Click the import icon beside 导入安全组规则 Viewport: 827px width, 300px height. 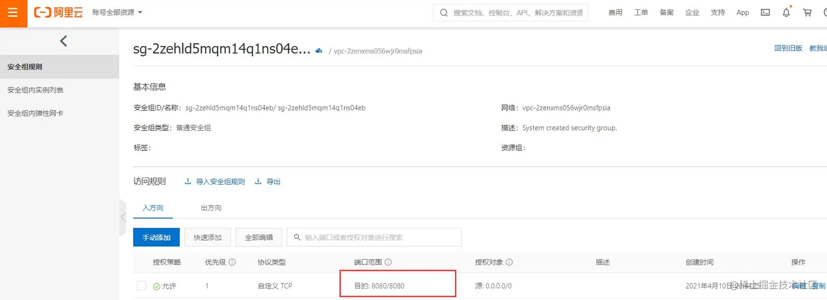pyautogui.click(x=188, y=181)
